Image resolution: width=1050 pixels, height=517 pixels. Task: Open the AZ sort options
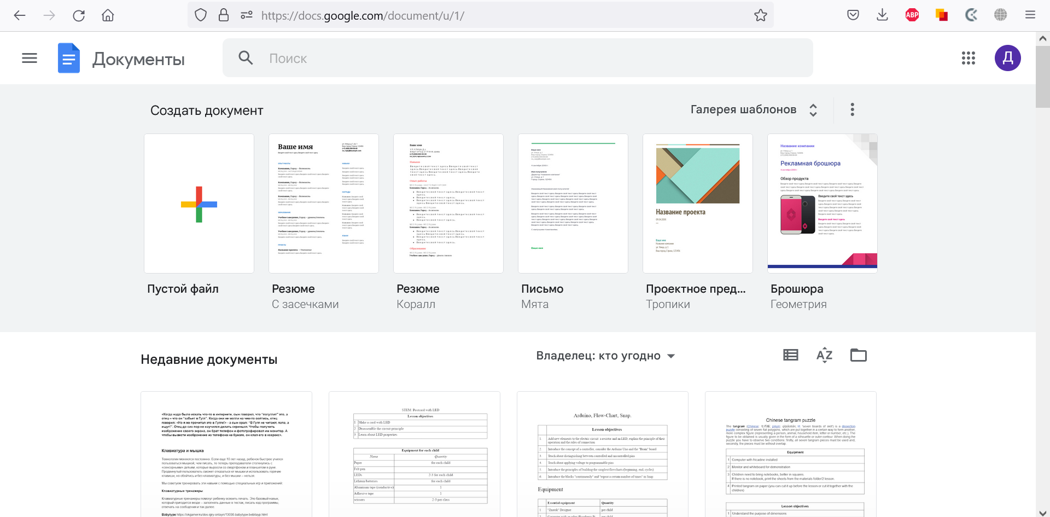825,355
